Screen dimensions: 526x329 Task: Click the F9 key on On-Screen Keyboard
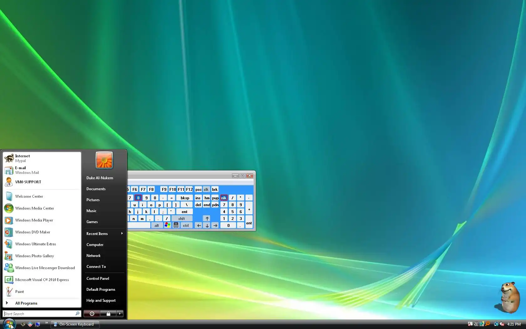point(164,189)
